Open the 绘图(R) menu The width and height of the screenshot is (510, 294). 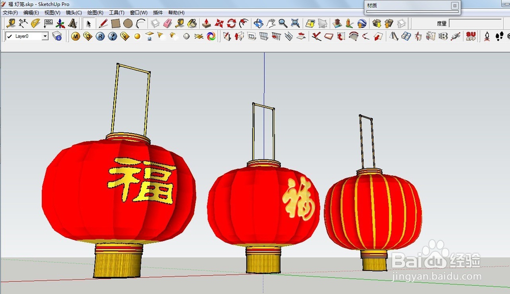[x=95, y=12]
